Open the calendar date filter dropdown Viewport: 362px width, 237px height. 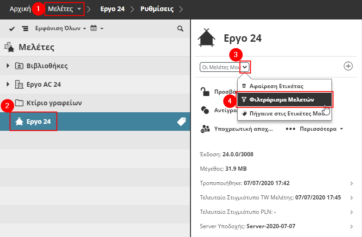[x=97, y=28]
